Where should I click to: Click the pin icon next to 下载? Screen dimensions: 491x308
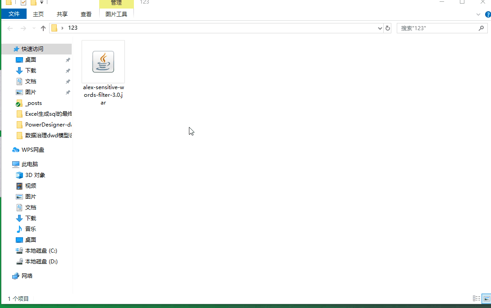tap(68, 71)
